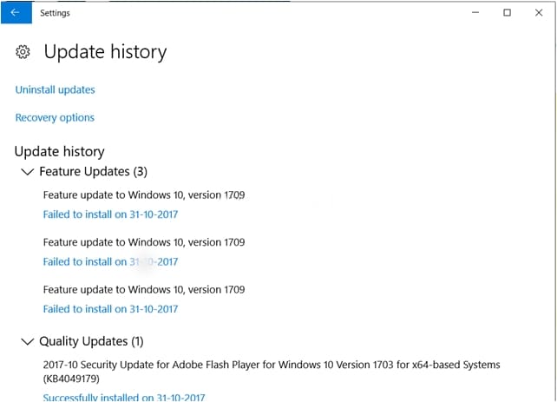
Task: Select the first Feature update version 1709 entry
Action: [143, 195]
